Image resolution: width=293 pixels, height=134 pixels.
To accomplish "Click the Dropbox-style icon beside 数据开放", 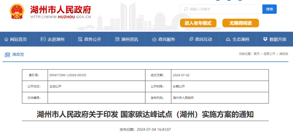I will 265,39.
